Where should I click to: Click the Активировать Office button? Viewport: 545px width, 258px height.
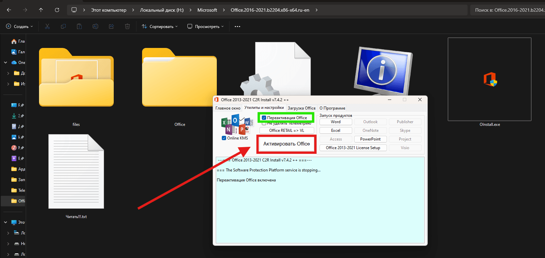[x=287, y=144]
